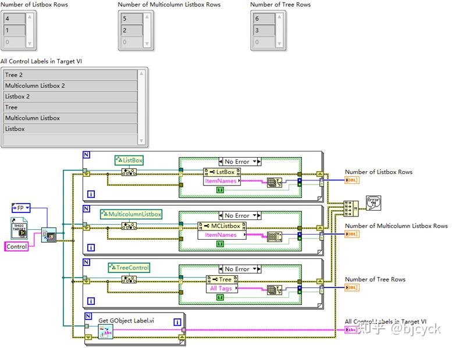The image size is (452, 348).
Task: Select the Listbox 2 row in labels list
Action: pyautogui.click(x=70, y=97)
